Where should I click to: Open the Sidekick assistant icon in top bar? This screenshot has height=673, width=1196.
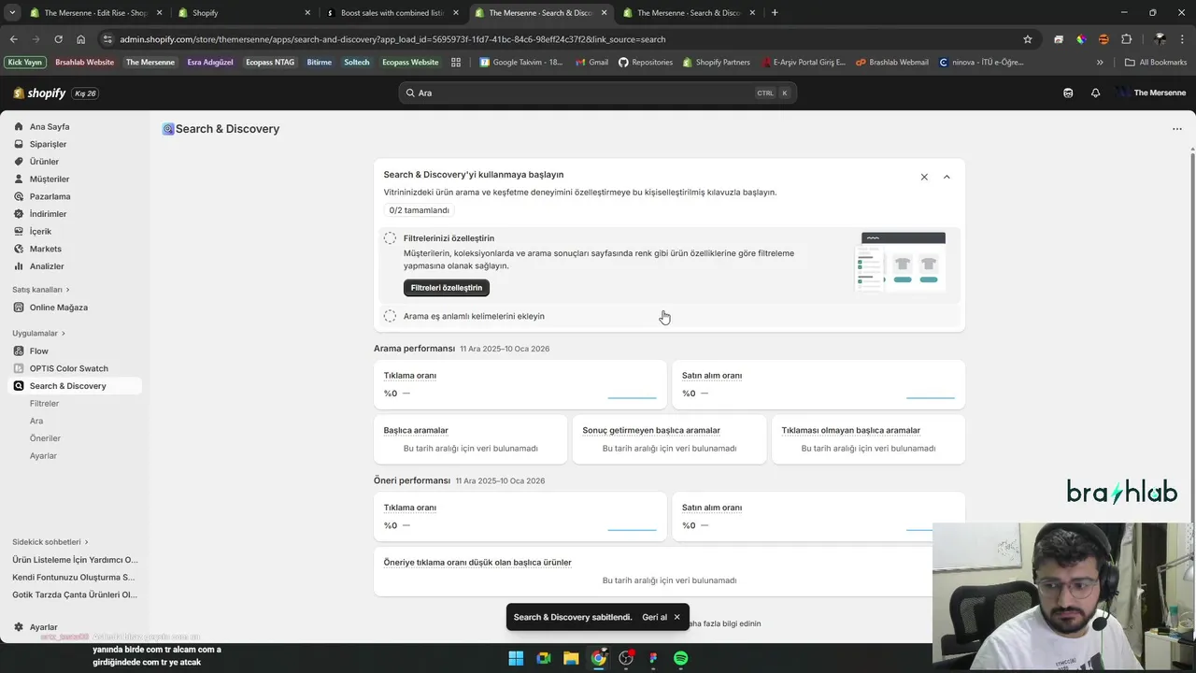coord(1068,93)
